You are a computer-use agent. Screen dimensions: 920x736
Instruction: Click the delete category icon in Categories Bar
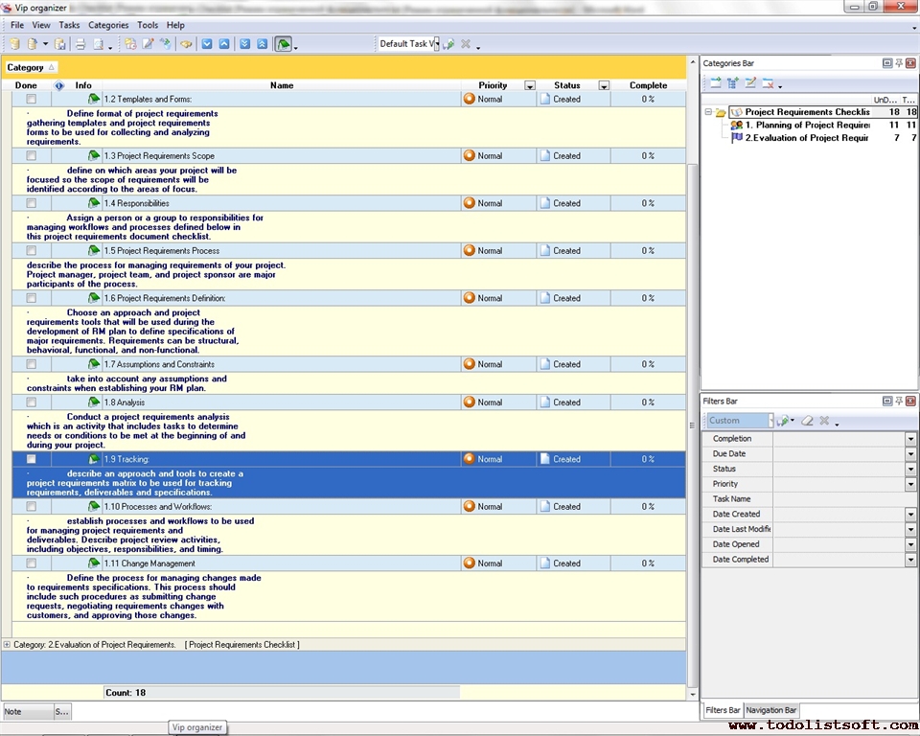tap(767, 83)
